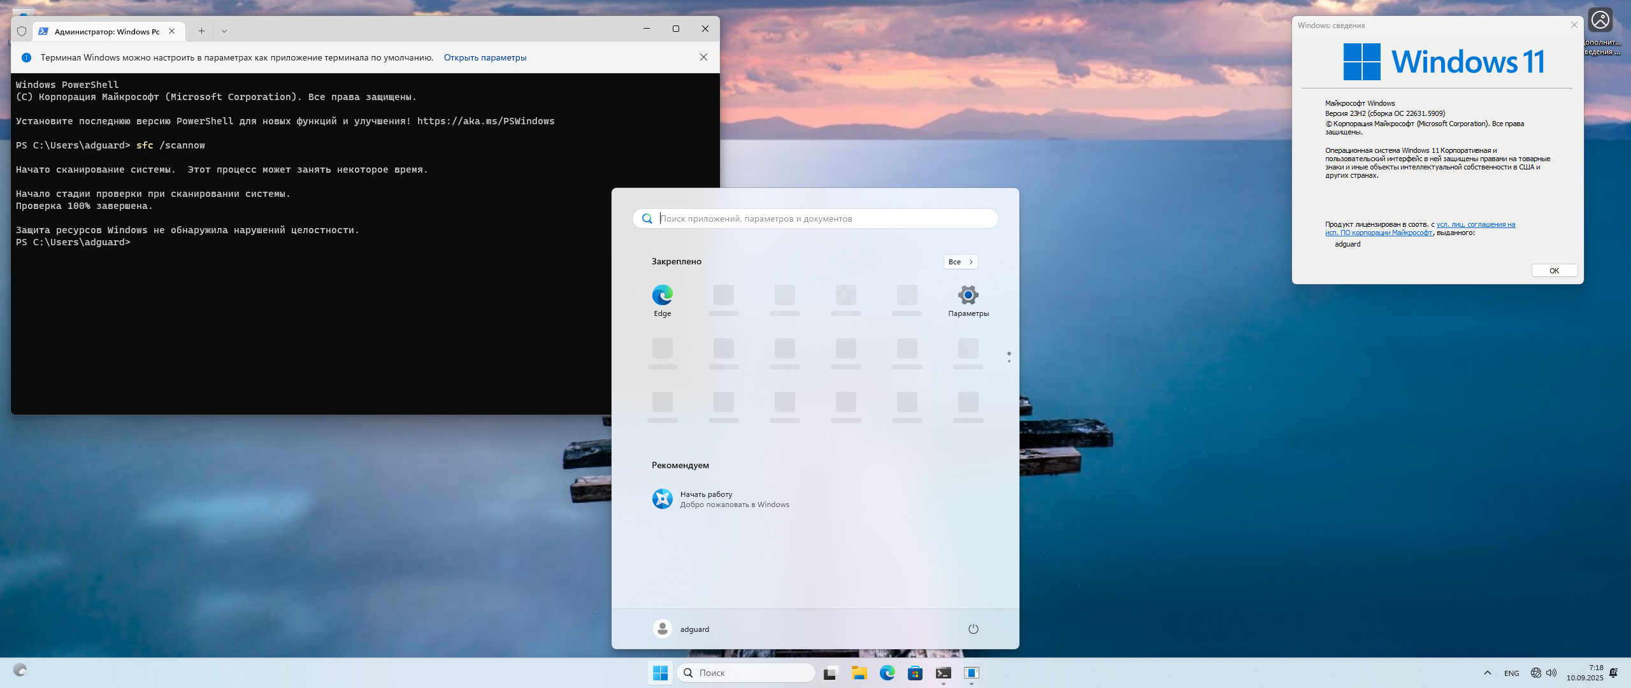This screenshot has height=688, width=1631.
Task: Click the Windows Start button on taskbar
Action: [660, 673]
